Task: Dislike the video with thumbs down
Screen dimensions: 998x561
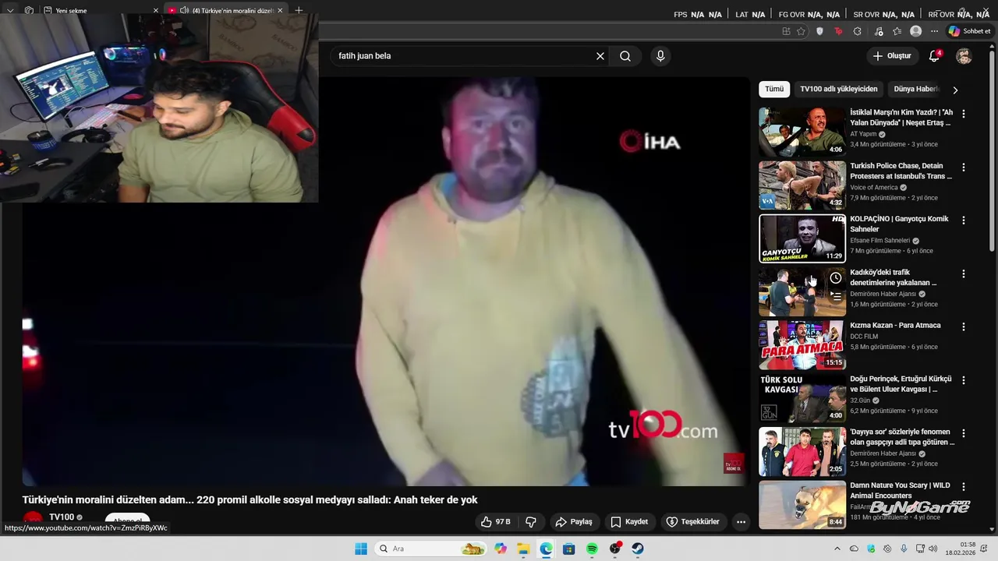Action: [531, 521]
